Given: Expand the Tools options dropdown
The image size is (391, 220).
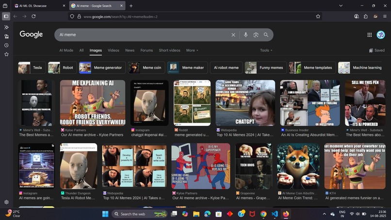Looking at the screenshot, I should click(x=266, y=50).
